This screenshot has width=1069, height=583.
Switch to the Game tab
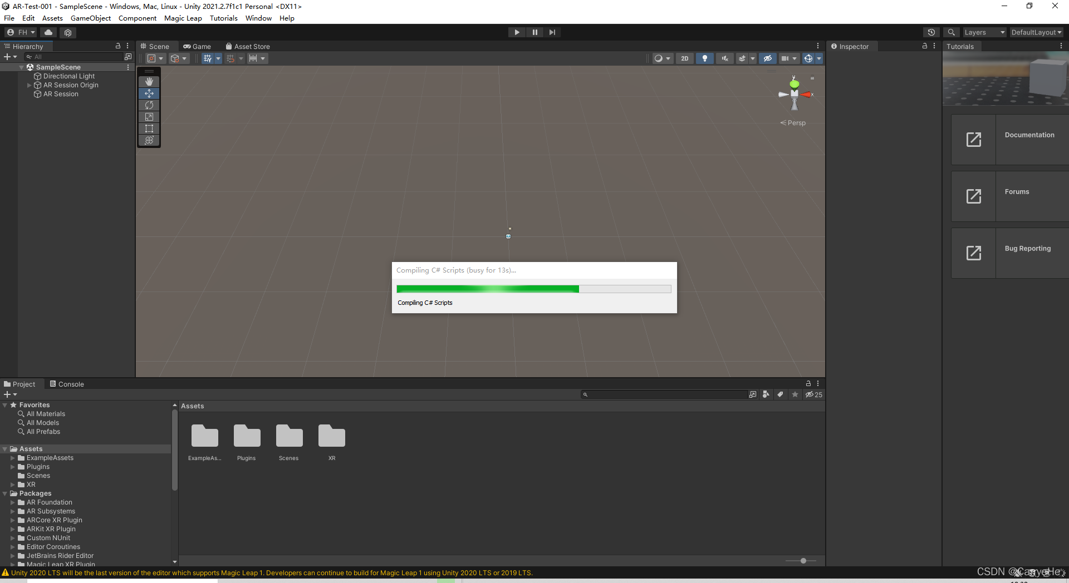[197, 47]
